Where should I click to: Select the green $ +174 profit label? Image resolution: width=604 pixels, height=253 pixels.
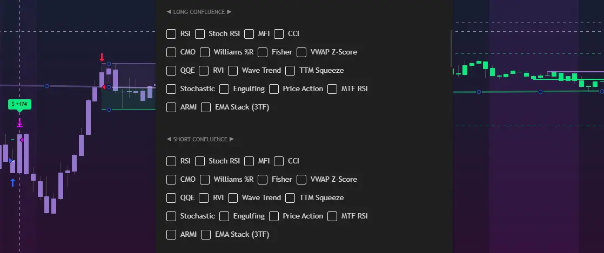(20, 104)
